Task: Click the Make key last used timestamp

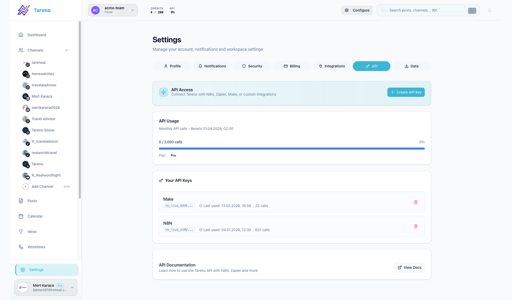Action: (x=225, y=206)
